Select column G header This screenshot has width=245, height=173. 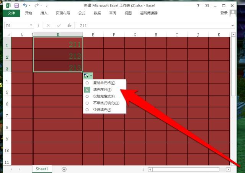135,35
